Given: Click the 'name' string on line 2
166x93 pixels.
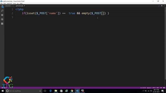Looking at the screenshot, I should (52, 13).
